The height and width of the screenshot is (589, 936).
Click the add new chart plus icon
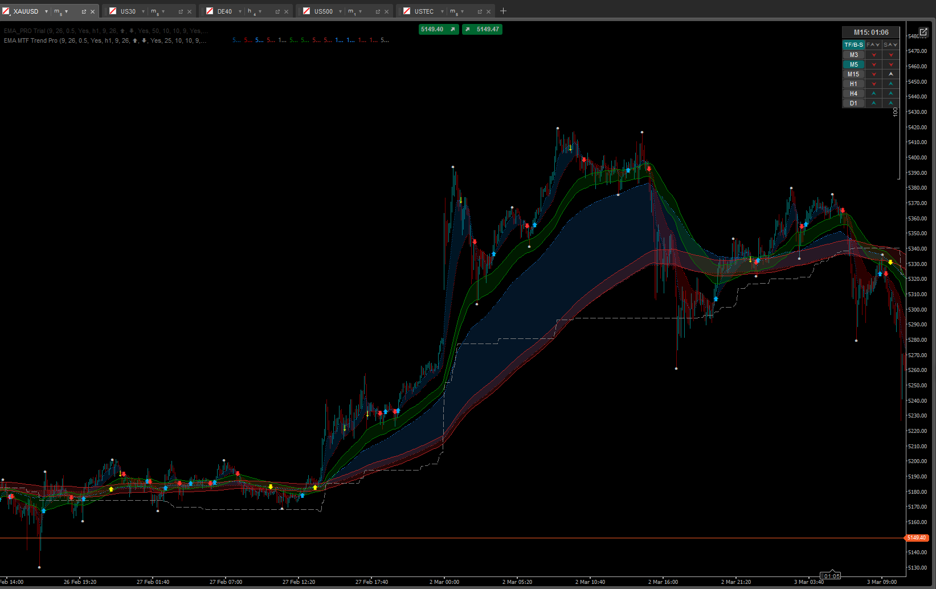[503, 11]
